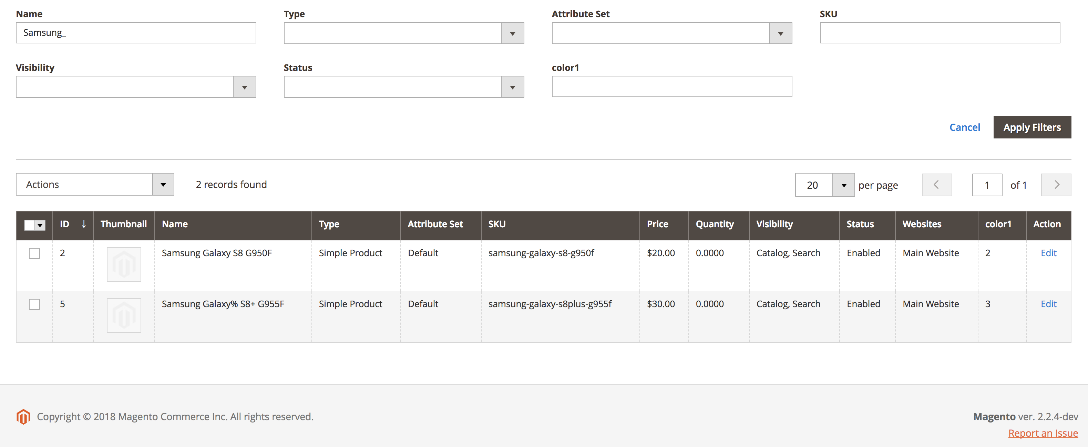Check the row for product ID 2
This screenshot has width=1088, height=447.
34,253
